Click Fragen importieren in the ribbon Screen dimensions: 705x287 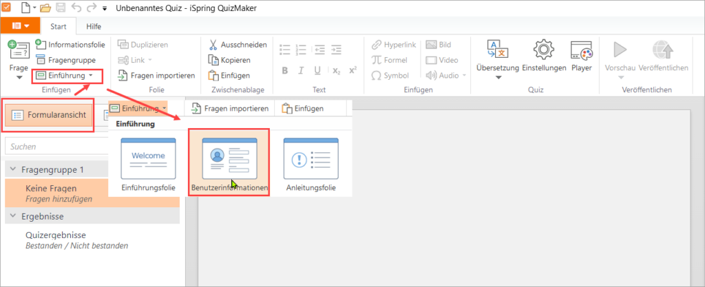156,76
